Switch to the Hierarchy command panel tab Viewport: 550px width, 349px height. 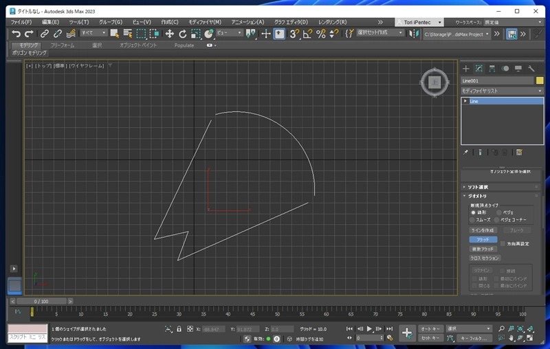(x=492, y=69)
